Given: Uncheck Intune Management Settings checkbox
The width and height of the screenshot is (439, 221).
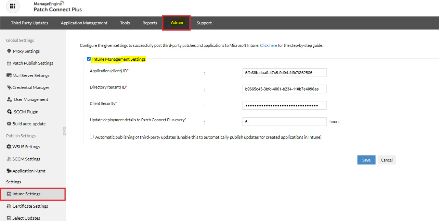Looking at the screenshot, I should click(89, 59).
